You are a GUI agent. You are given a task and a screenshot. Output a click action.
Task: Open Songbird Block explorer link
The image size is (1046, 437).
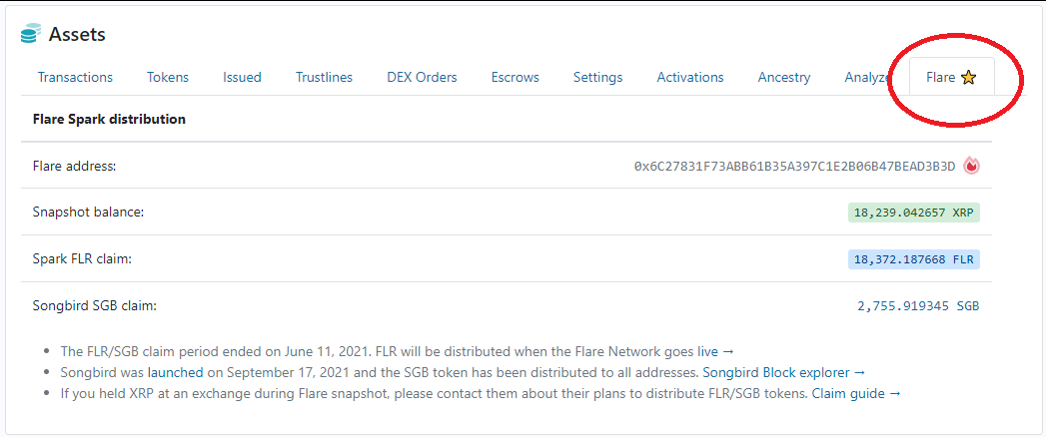coord(783,372)
